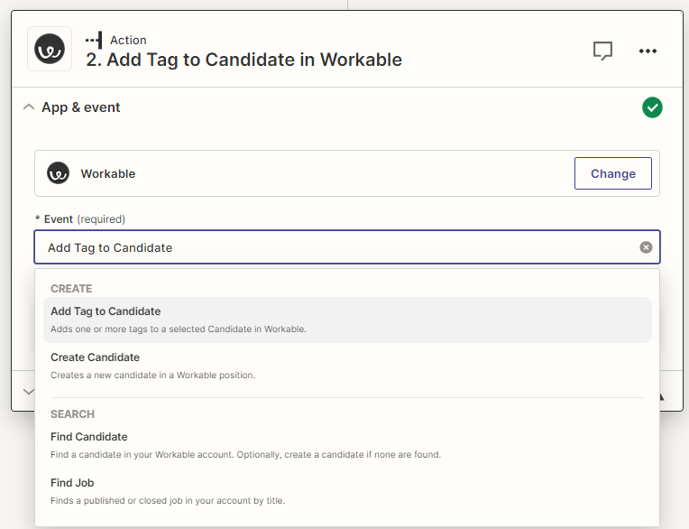Screen dimensions: 689x529
Task: Click Workable icon in the app row
Action: [59, 173]
